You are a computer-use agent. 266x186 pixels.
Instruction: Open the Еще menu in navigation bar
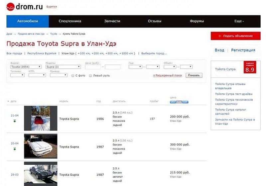239,21
